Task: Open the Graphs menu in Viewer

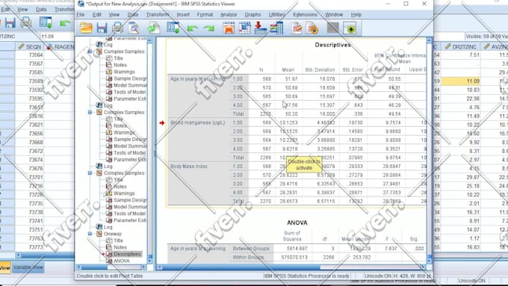Action: coord(253,15)
